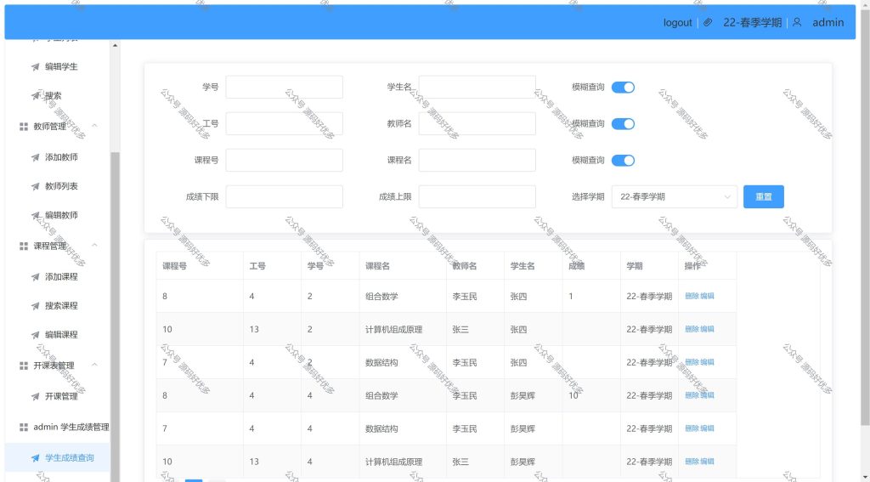Go to 编辑课程 in the sidebar
The width and height of the screenshot is (870, 482).
58,334
